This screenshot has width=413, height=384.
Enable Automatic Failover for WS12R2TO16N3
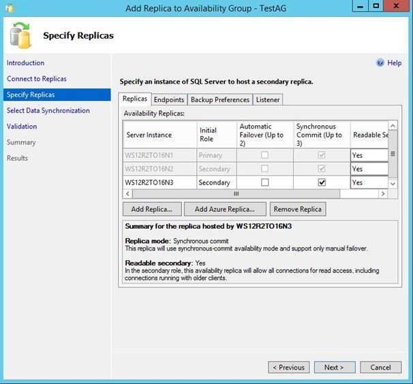click(x=264, y=182)
